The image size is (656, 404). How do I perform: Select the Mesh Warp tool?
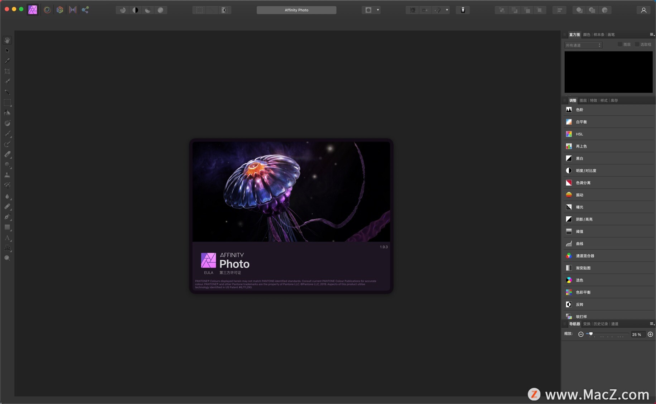tap(7, 248)
